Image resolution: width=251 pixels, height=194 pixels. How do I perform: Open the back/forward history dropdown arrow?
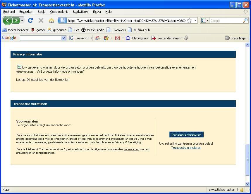(x=22, y=21)
